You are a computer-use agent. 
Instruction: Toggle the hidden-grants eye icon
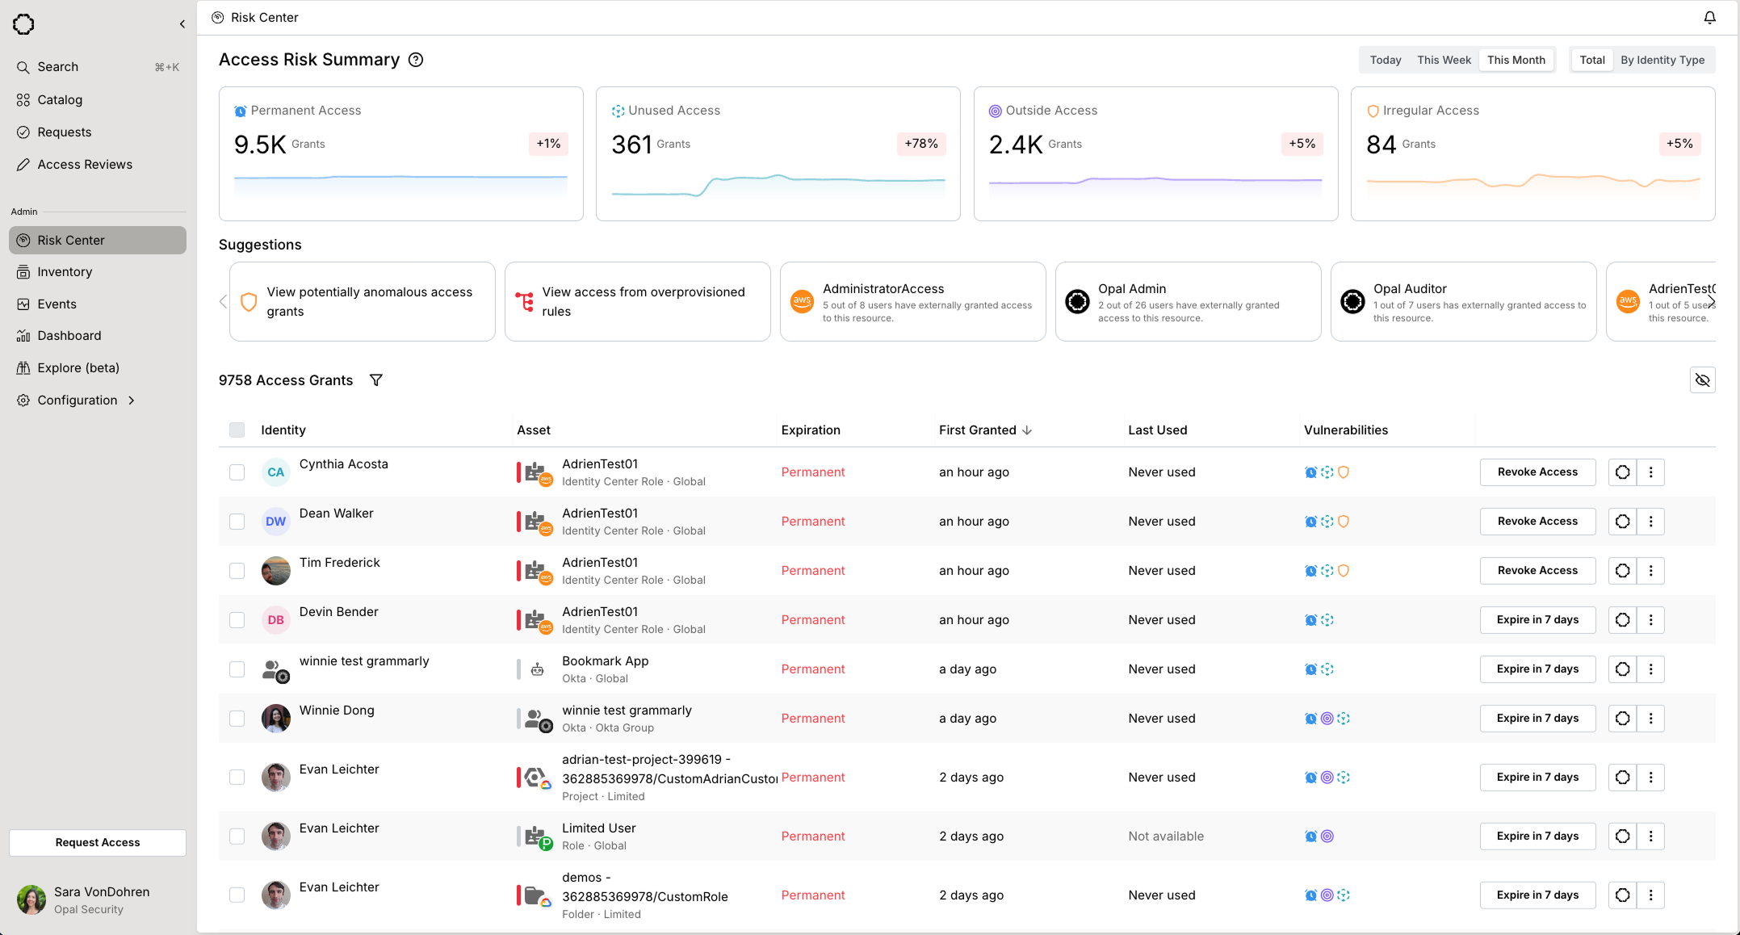coord(1702,380)
